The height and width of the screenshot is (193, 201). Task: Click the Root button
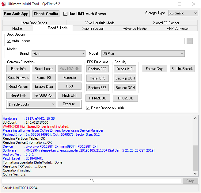(x=70, y=86)
